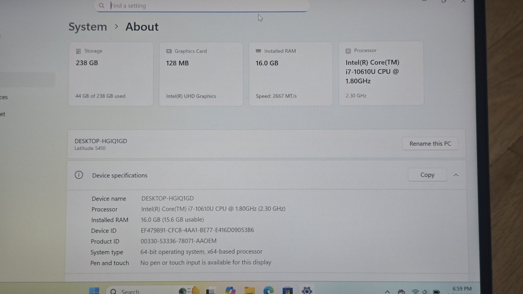The width and height of the screenshot is (523, 294).
Task: Click the Processor chip icon
Action: (348, 51)
